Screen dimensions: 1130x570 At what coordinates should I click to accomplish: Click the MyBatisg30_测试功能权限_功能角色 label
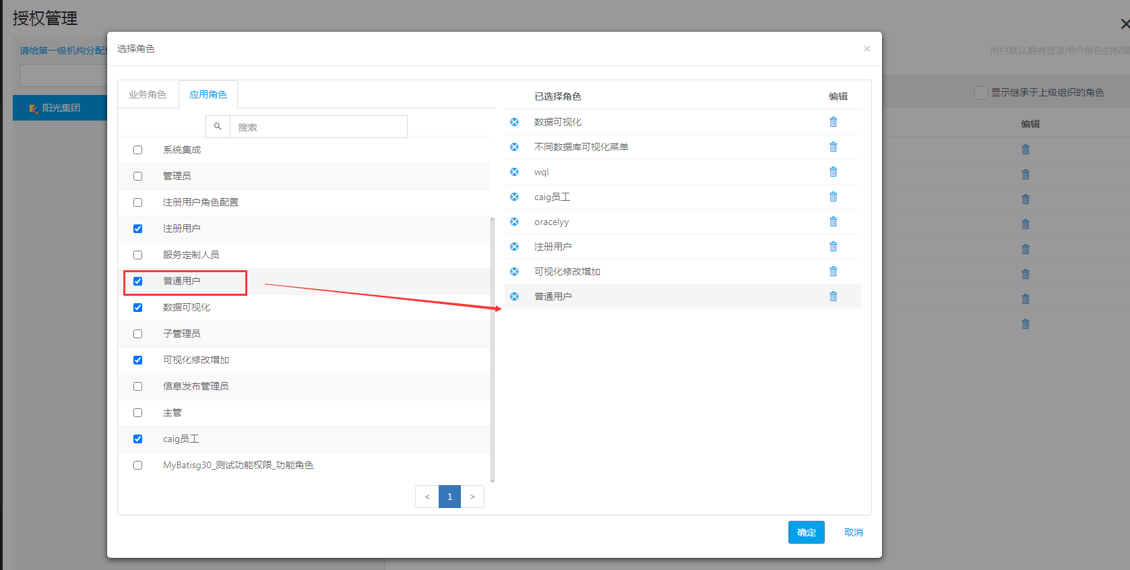pos(238,465)
